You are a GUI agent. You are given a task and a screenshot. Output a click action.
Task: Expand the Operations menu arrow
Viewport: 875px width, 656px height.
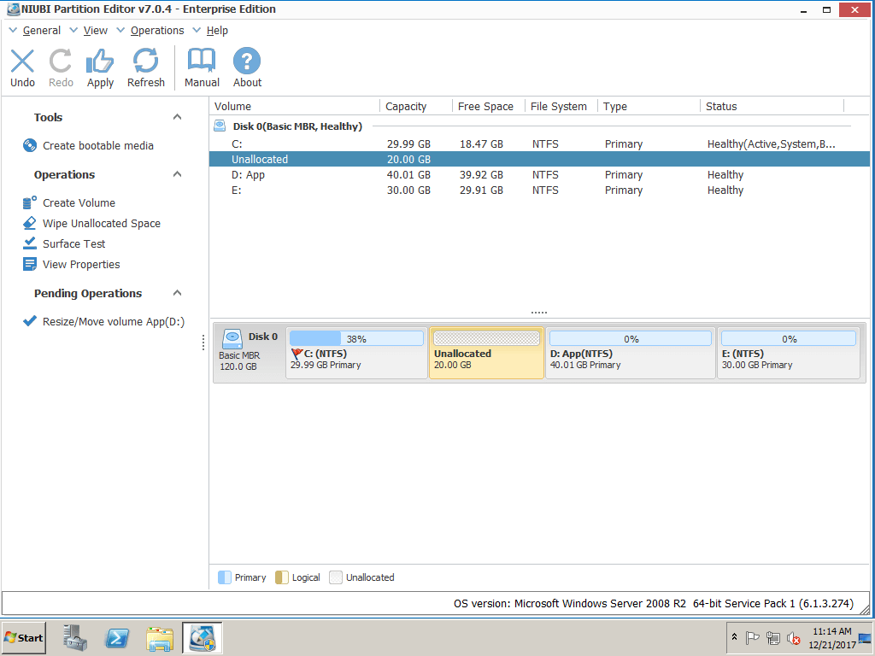[120, 30]
